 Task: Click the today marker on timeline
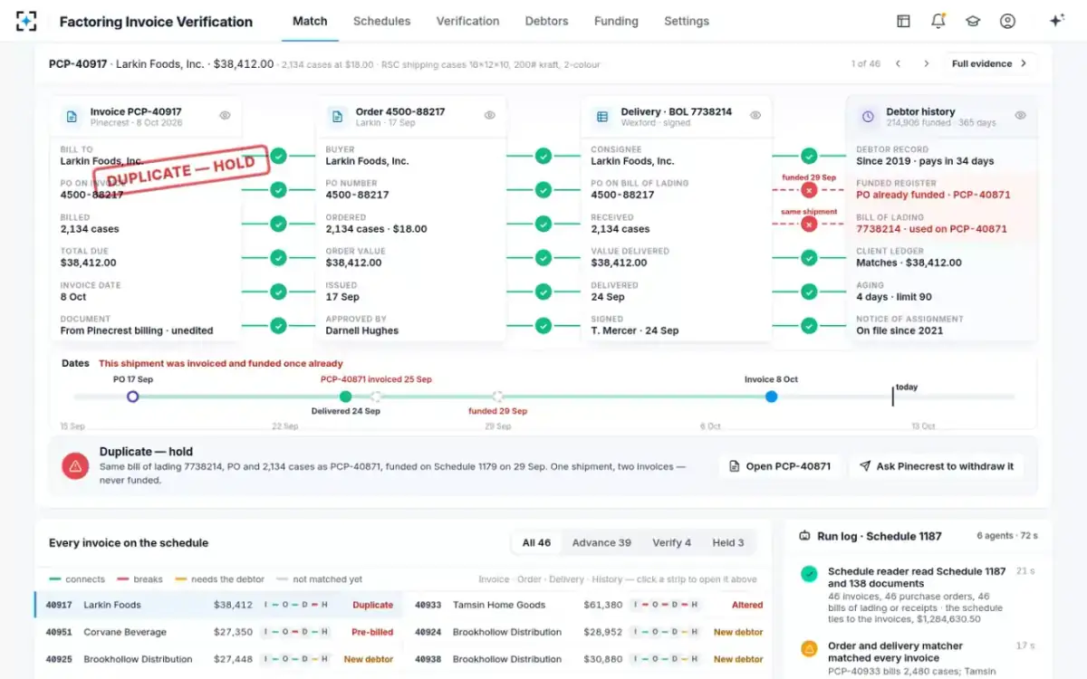click(x=894, y=395)
